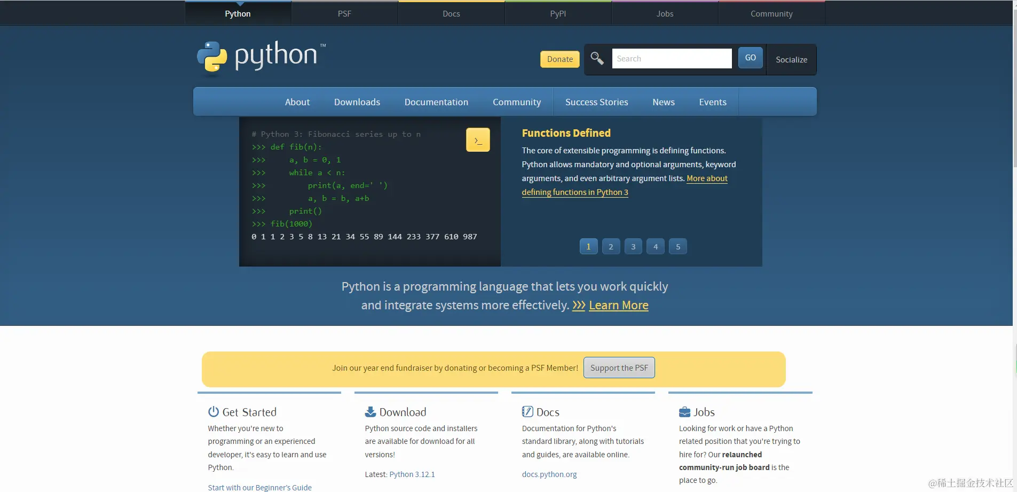The image size is (1017, 492).
Task: Open the Events menu
Action: [x=713, y=102]
